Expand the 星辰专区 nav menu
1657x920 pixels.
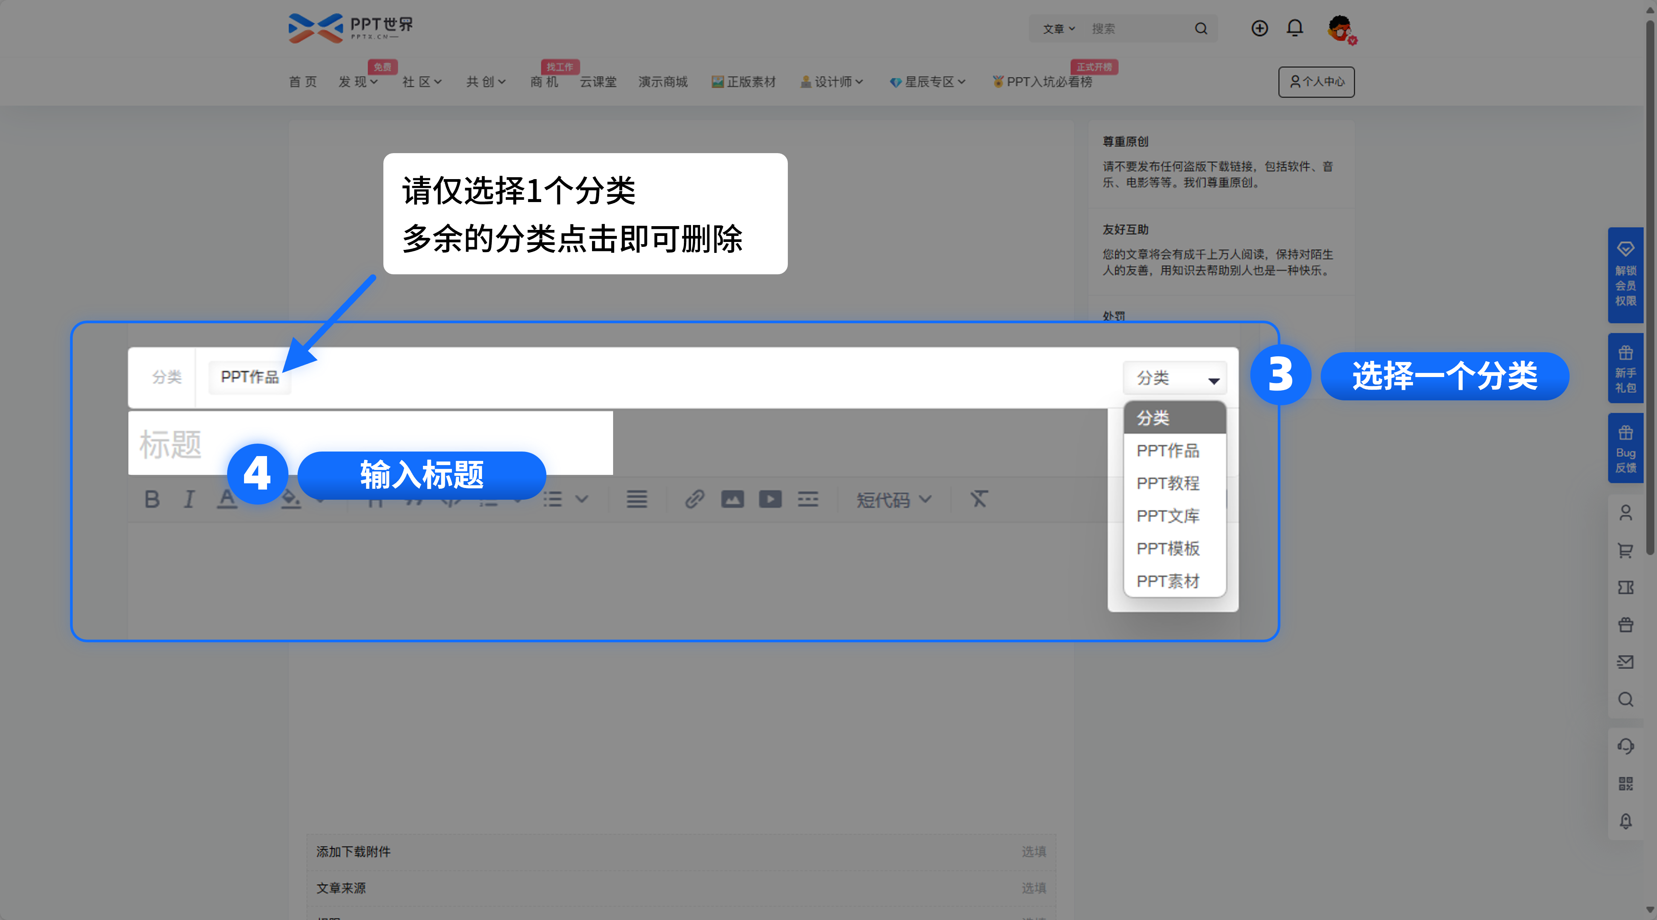click(x=927, y=82)
